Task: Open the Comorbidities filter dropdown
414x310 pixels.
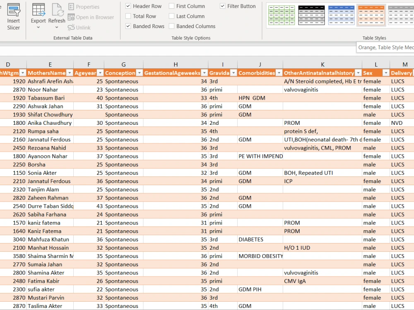Action: click(x=279, y=73)
